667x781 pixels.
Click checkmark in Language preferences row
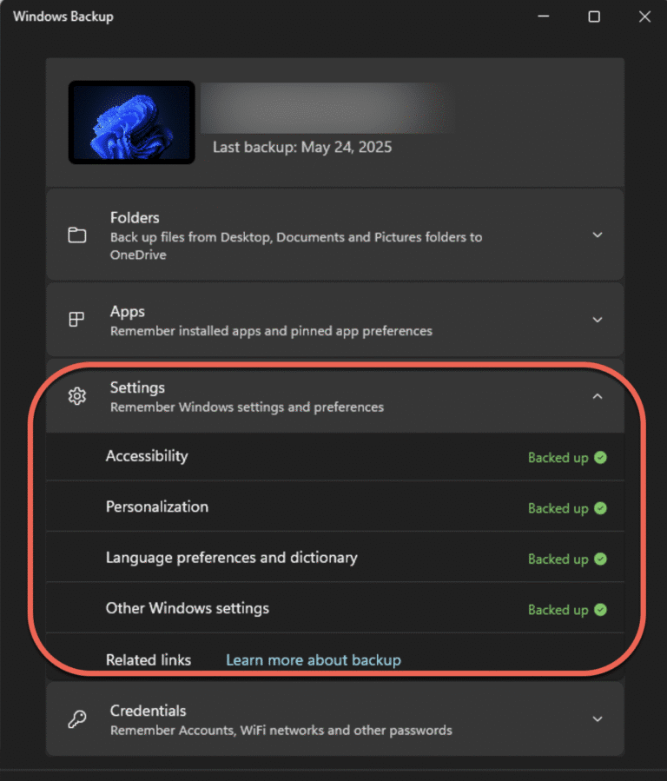pyautogui.click(x=601, y=559)
